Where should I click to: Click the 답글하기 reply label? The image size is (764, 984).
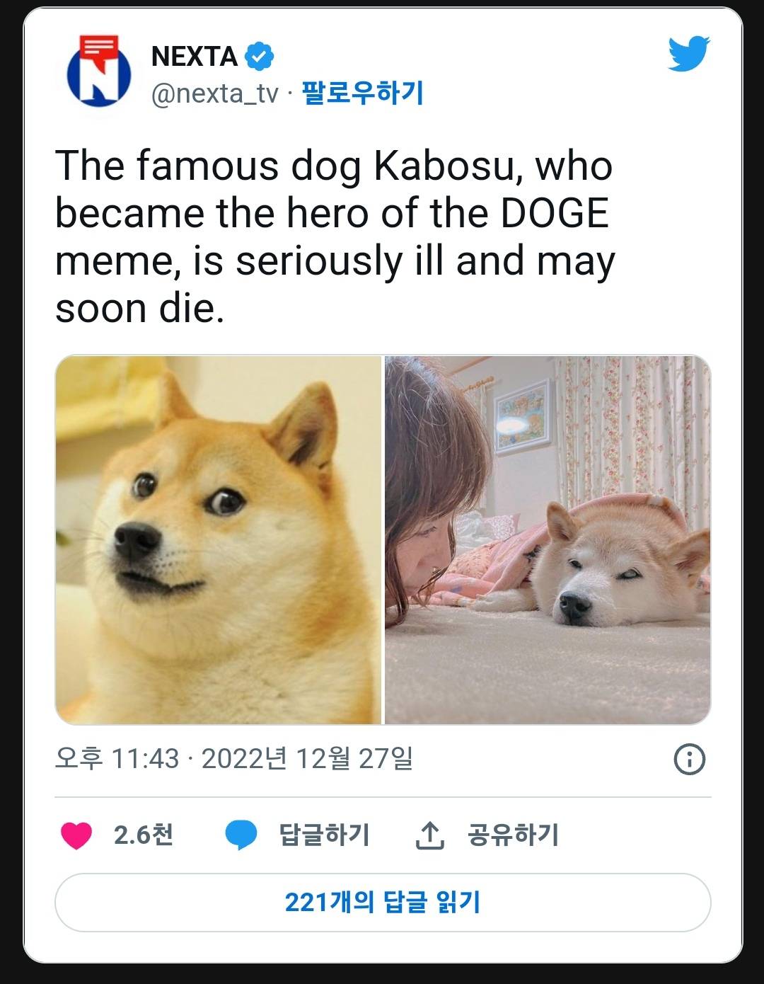pyautogui.click(x=324, y=835)
